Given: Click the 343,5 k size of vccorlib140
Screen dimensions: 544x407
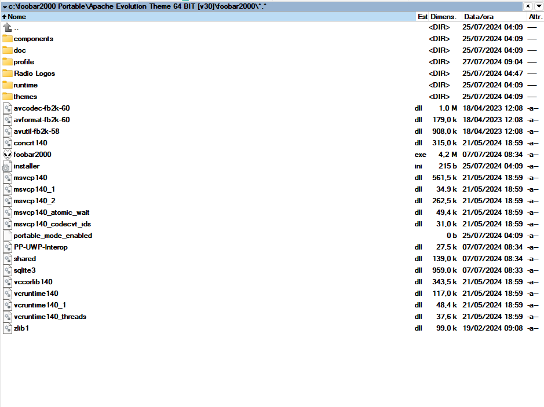Looking at the screenshot, I should pos(444,282).
